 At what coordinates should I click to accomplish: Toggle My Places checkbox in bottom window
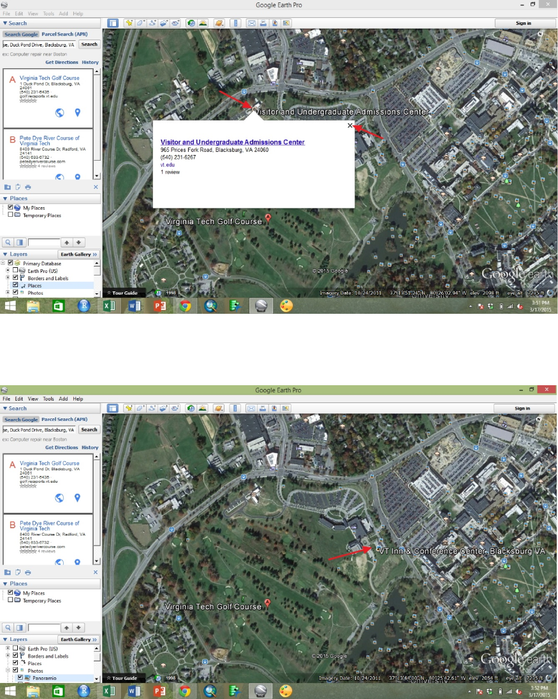10,592
